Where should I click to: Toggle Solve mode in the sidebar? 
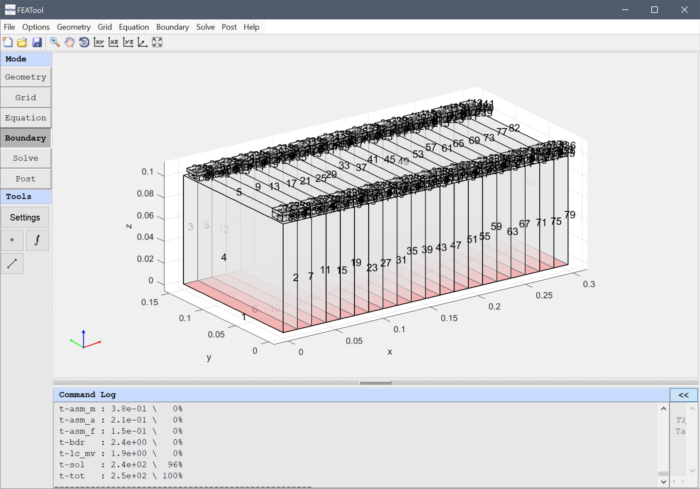coord(26,158)
